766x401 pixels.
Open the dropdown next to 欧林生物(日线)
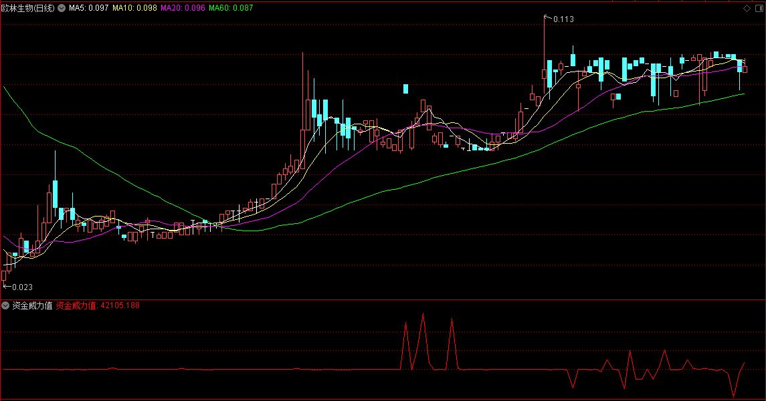62,8
